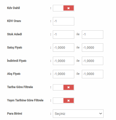Select the İndirimli Fiyatı maximum field
Screen dimensions: 116x120
point(92,61)
